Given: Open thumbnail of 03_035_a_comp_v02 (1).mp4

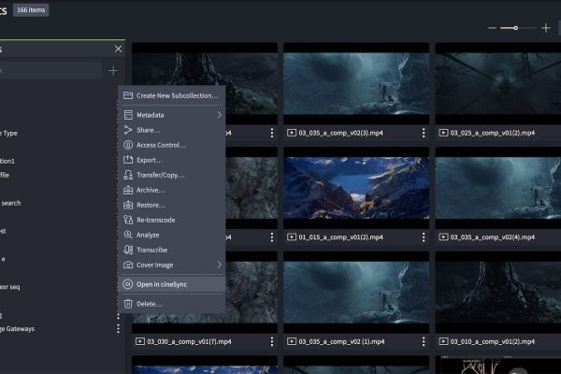Looking at the screenshot, I should pyautogui.click(x=356, y=292).
